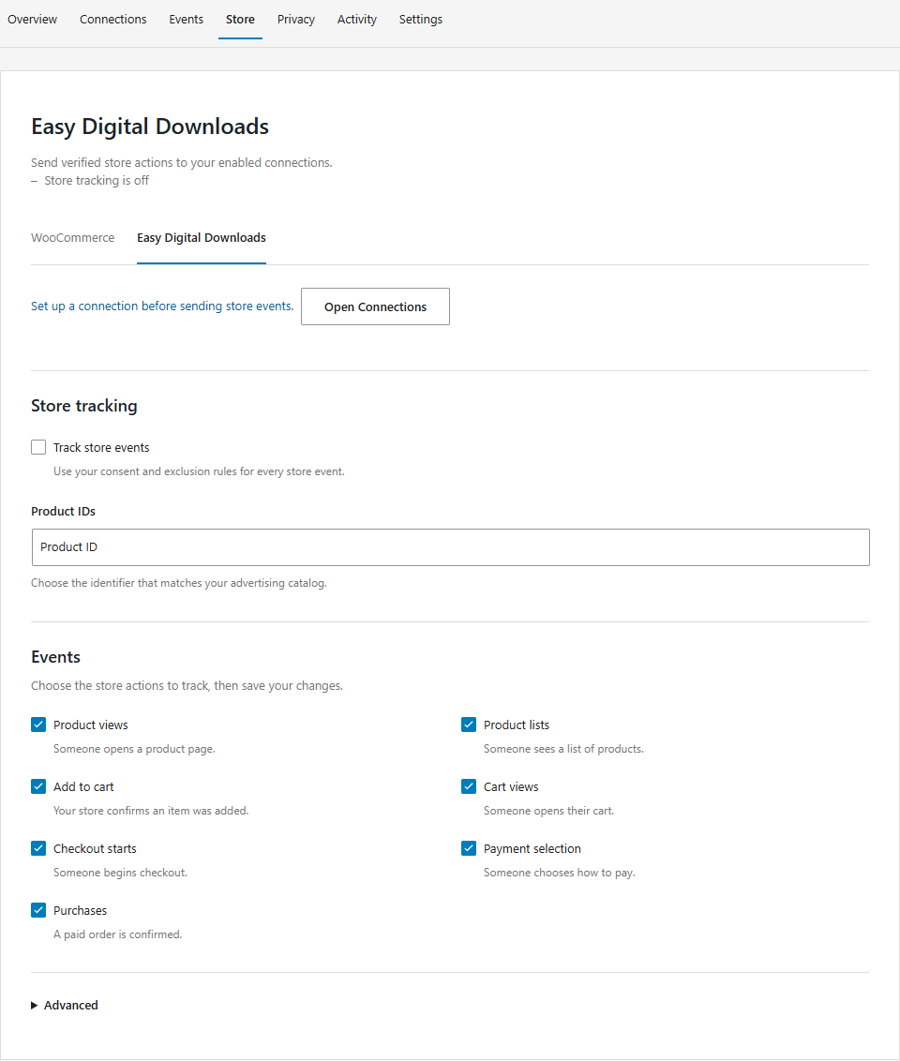The height and width of the screenshot is (1061, 900).
Task: Click 'A paid order is confirmed.' description
Action: [x=118, y=934]
